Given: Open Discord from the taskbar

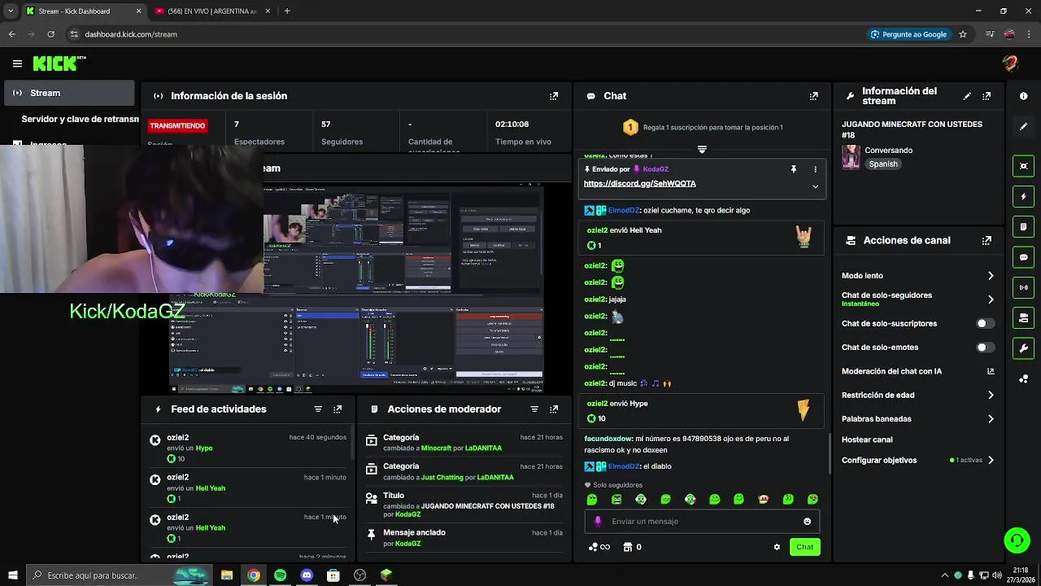Looking at the screenshot, I should click(307, 575).
